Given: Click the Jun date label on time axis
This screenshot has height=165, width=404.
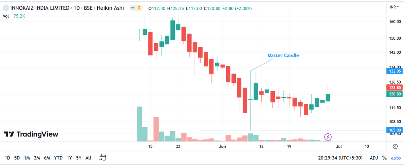Looking at the screenshot, I should 223,147.
